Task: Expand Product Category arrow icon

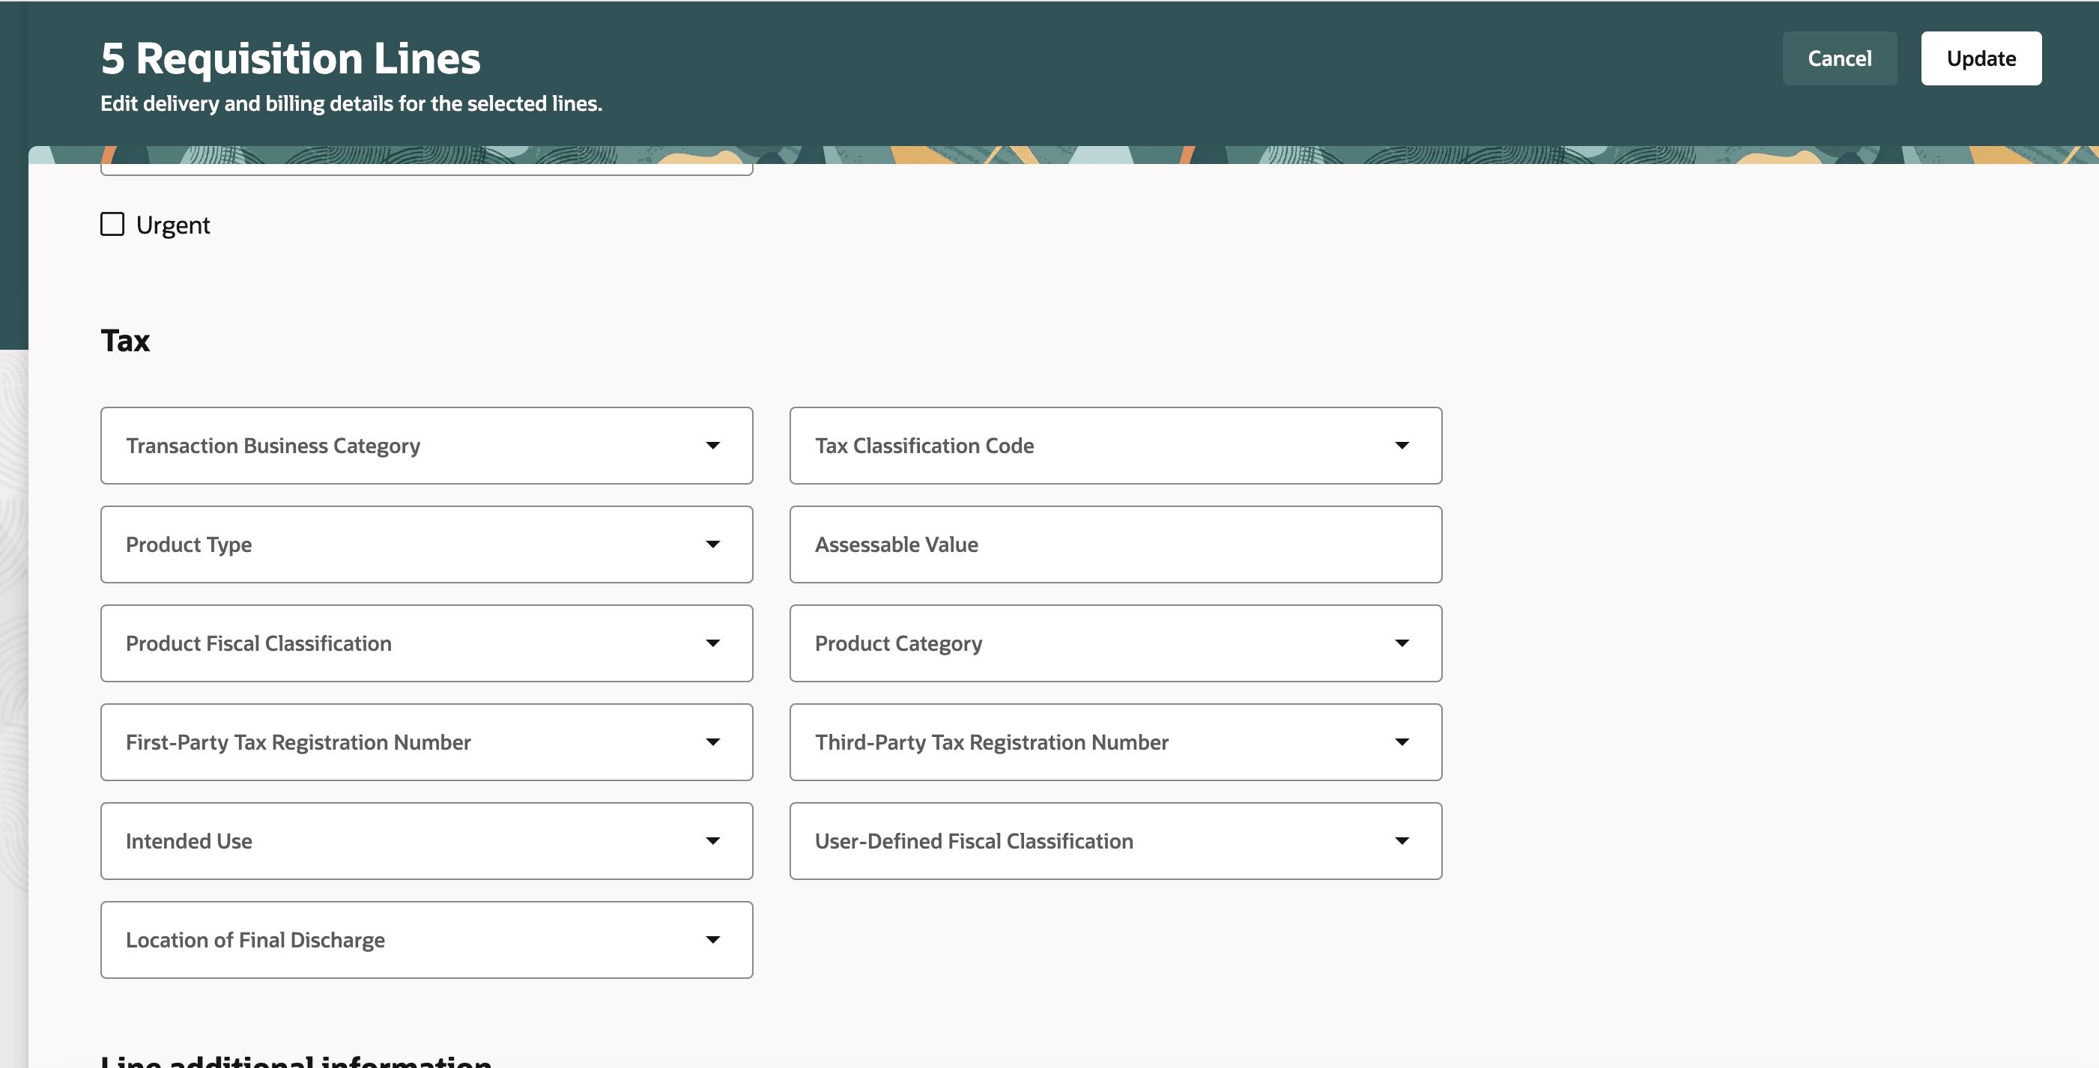Action: point(1402,643)
